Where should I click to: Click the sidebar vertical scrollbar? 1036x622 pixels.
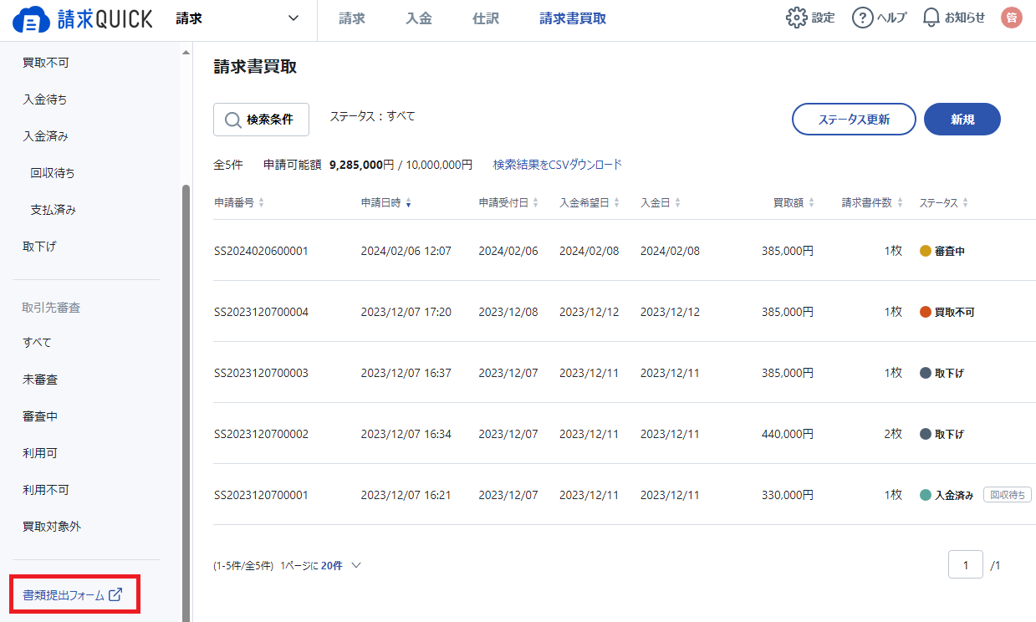(186, 401)
